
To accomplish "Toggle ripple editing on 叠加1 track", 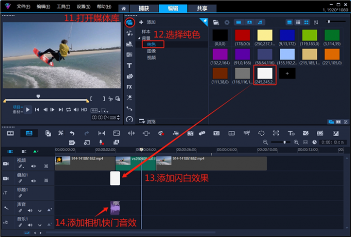I will (x=20, y=181).
